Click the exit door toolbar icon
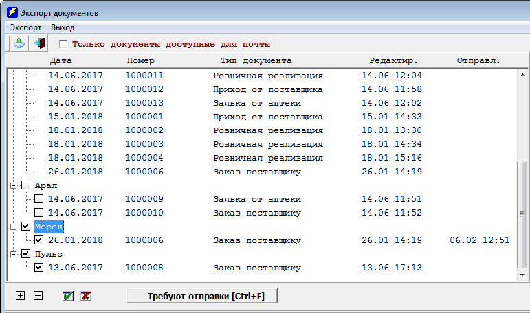Viewport: 530px width, 313px height. (x=39, y=43)
